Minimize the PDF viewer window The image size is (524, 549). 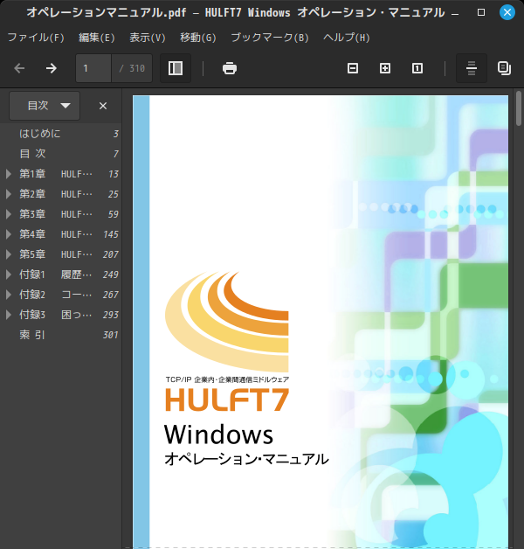pyautogui.click(x=455, y=13)
